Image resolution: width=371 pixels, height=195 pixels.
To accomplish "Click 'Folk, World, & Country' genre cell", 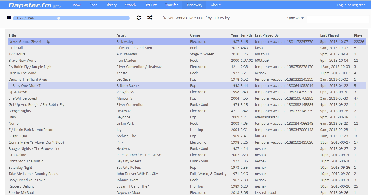I will pyautogui.click(x=208, y=174).
